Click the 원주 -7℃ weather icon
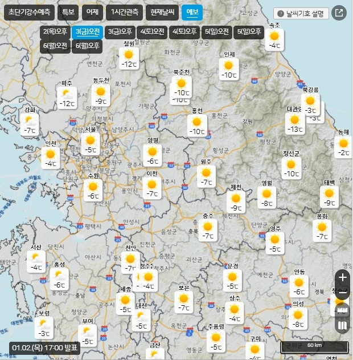The height and width of the screenshot is (360, 353). [206, 176]
